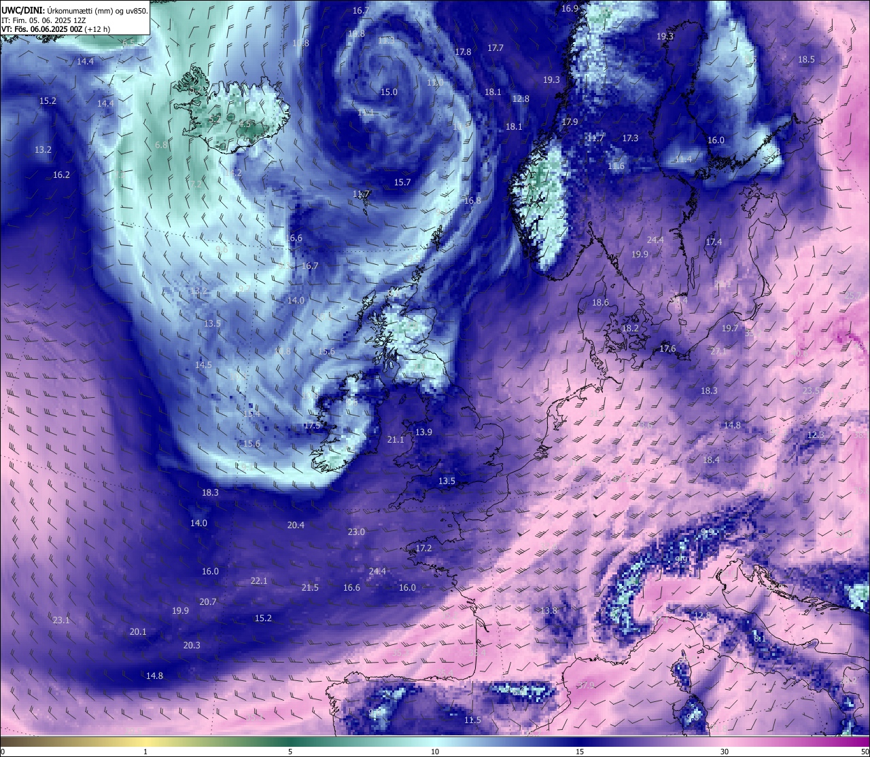Screen dimensions: 870x757
Task: Click the map value 11.5
Action: [472, 720]
